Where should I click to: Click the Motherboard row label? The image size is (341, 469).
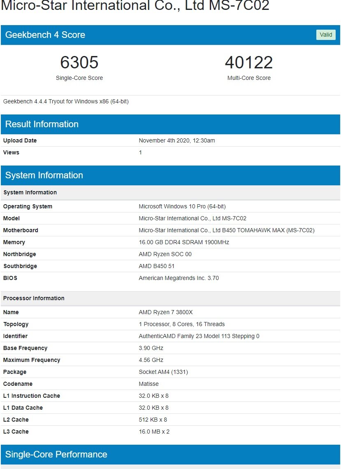click(x=21, y=230)
